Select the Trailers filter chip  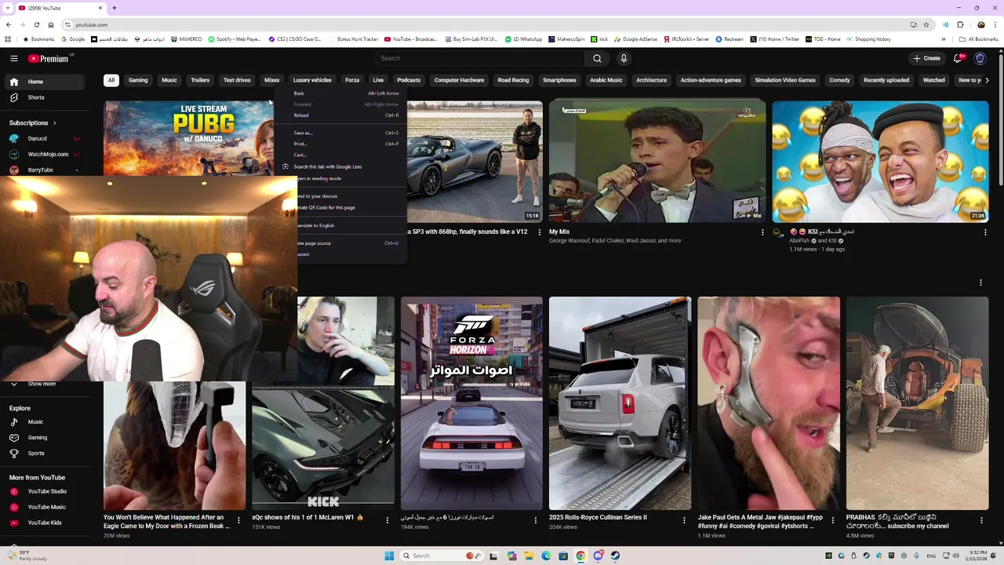click(x=200, y=80)
